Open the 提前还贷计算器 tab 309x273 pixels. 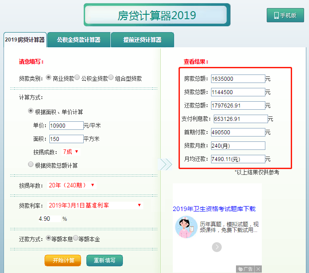(142, 40)
